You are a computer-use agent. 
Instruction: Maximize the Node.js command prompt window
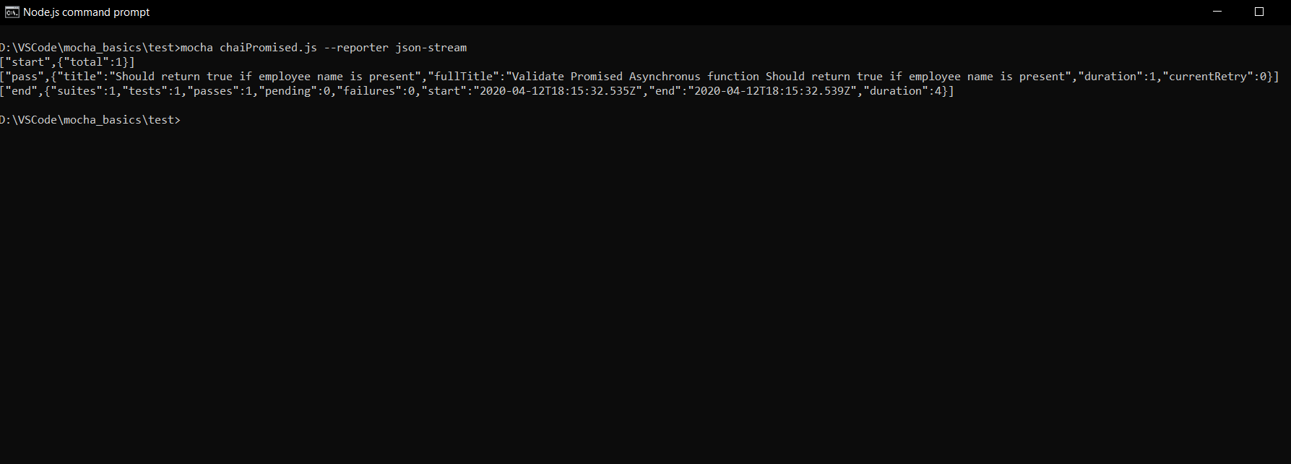point(1259,12)
